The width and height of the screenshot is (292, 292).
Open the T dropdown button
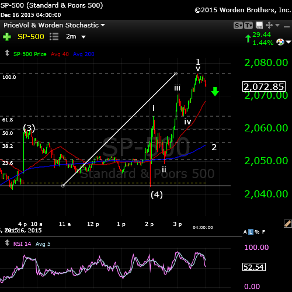pos(249,26)
